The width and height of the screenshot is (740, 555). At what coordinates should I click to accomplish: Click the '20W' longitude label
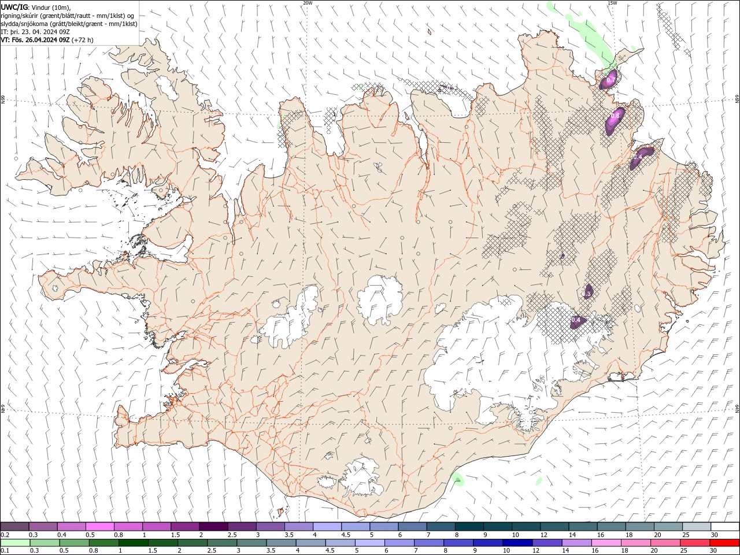[x=308, y=3]
